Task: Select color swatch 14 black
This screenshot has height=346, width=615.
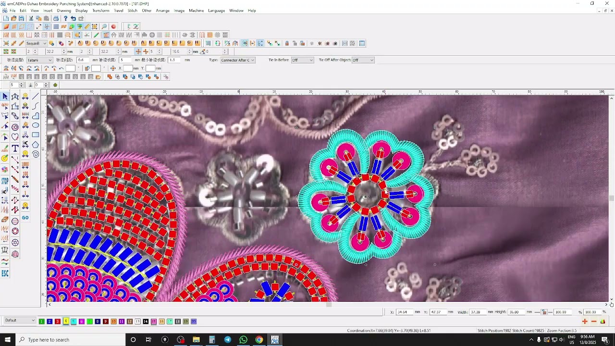Action: [x=146, y=321]
